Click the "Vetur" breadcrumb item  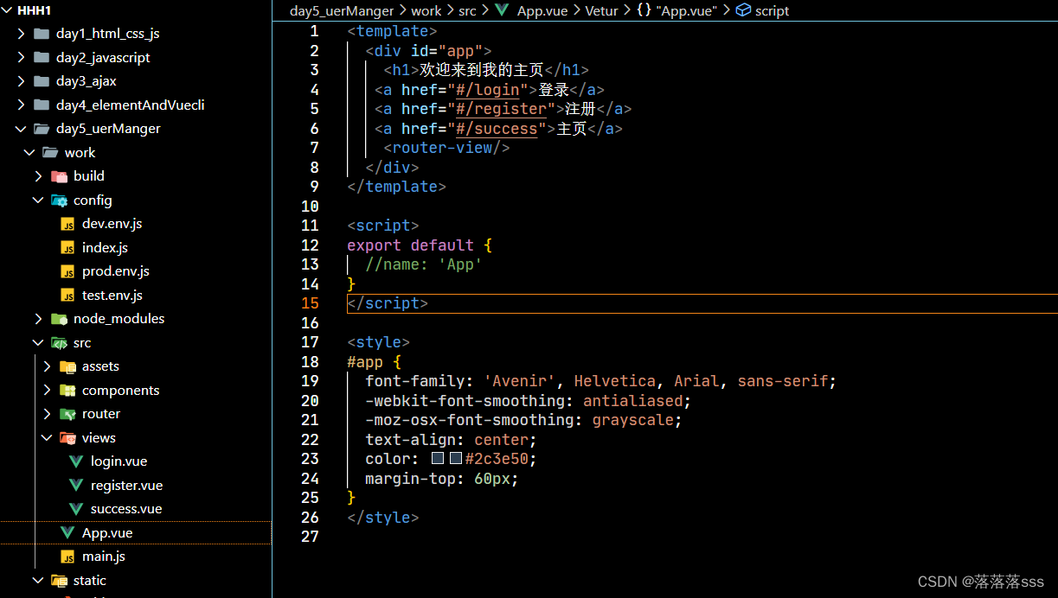tap(601, 10)
